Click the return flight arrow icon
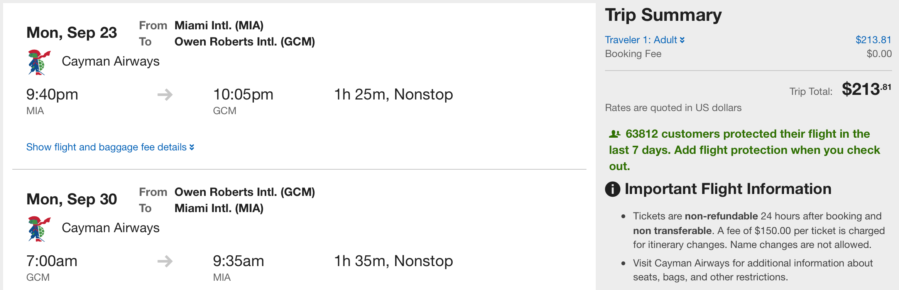Screen dimensions: 899x290 pos(165,261)
